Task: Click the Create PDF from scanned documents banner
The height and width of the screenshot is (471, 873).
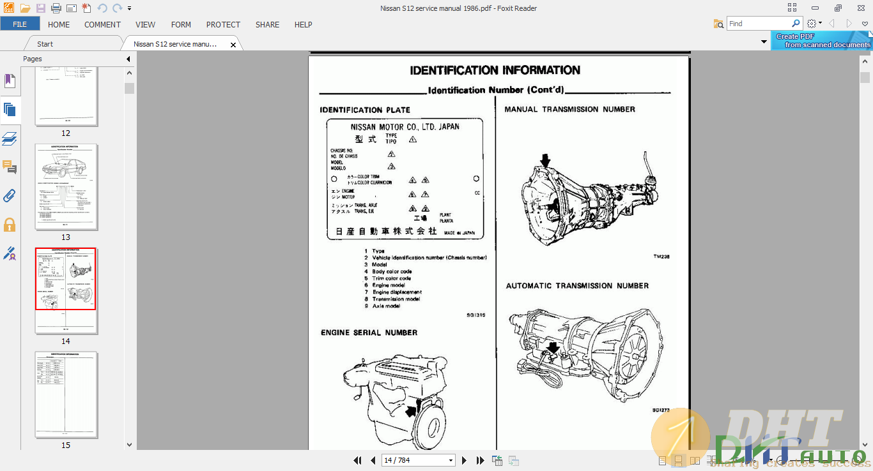Action: point(822,41)
